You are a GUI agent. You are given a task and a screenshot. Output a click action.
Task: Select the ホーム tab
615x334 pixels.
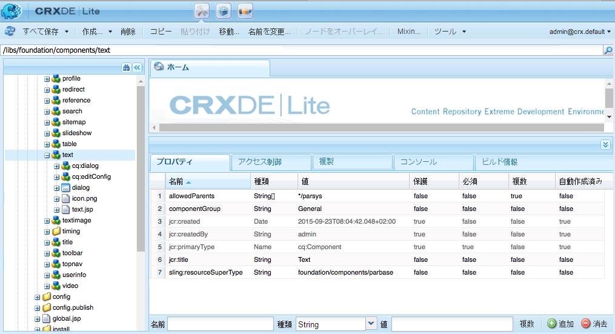click(x=211, y=67)
